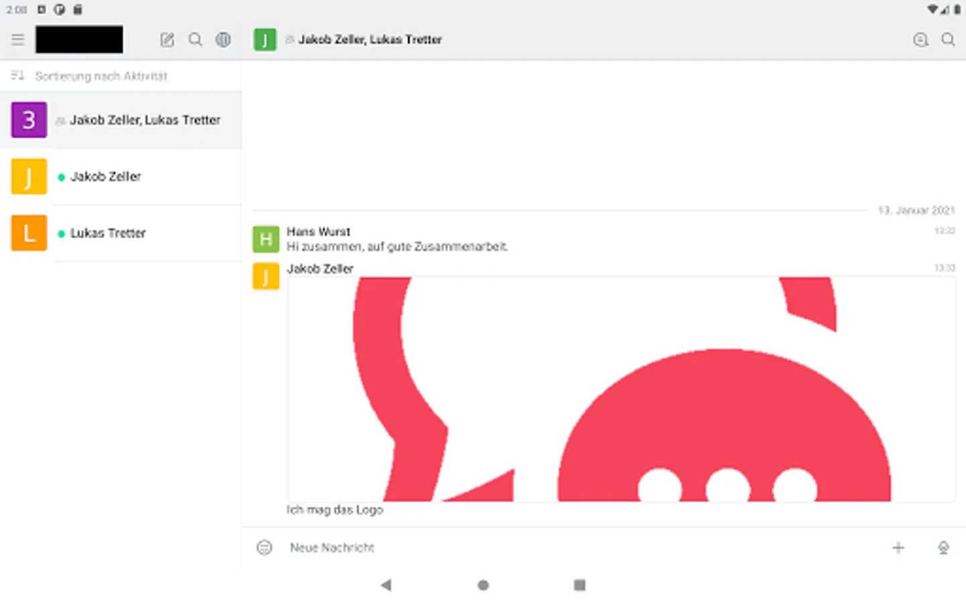This screenshot has width=966, height=603.
Task: Add attachment with plus icon
Action: pos(898,547)
